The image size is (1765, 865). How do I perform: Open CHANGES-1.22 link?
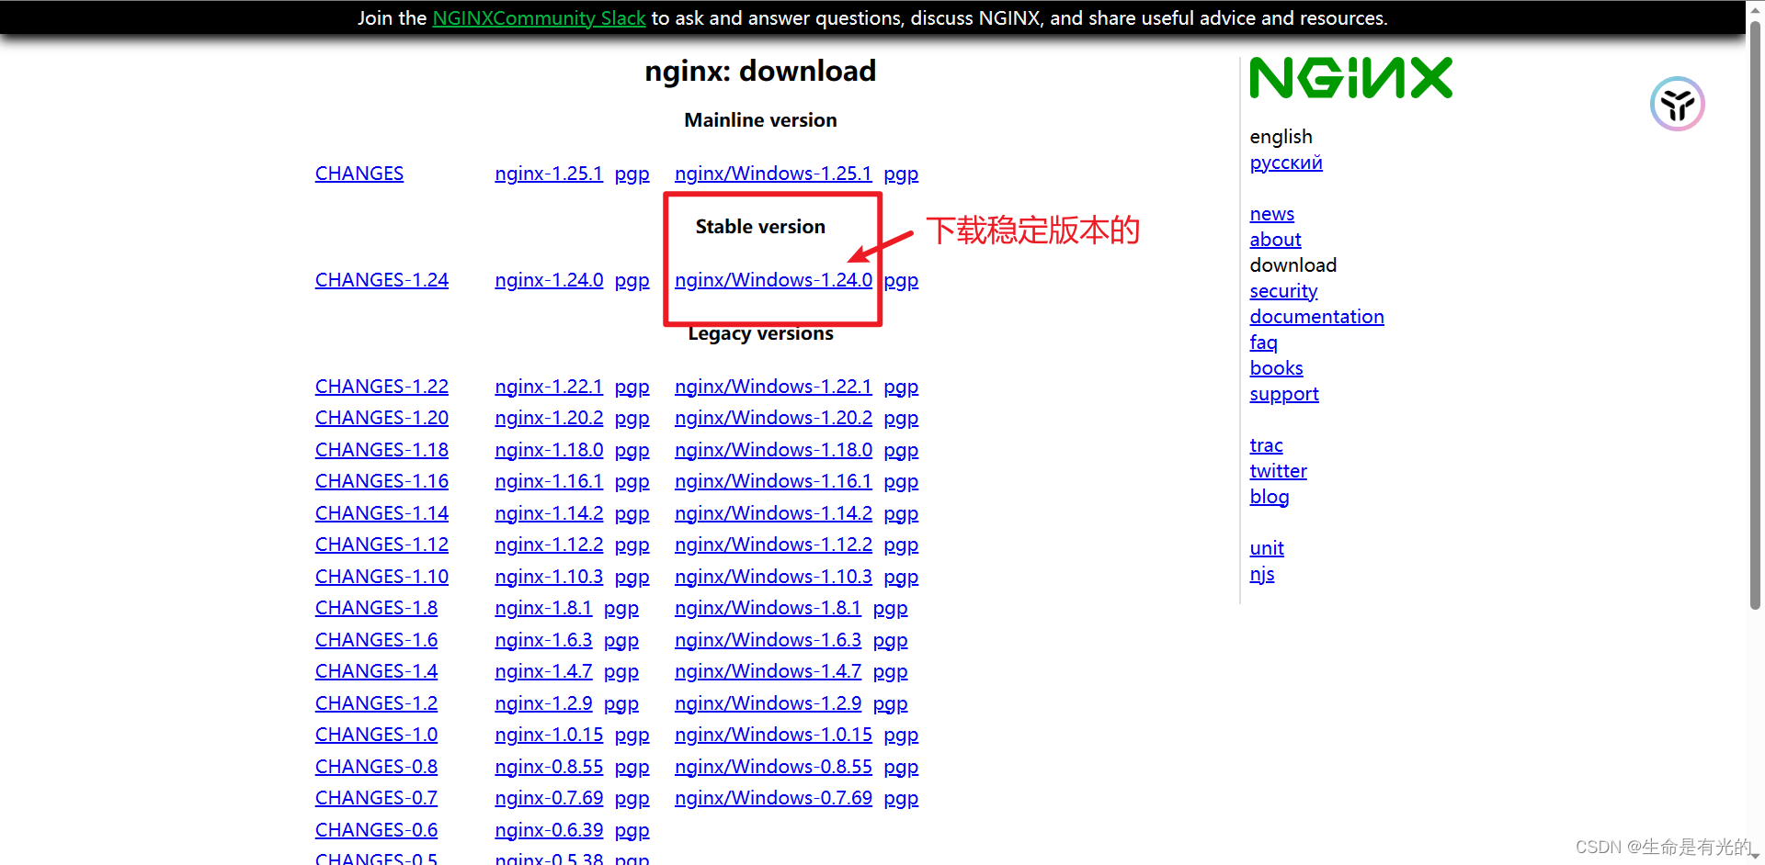tap(381, 387)
